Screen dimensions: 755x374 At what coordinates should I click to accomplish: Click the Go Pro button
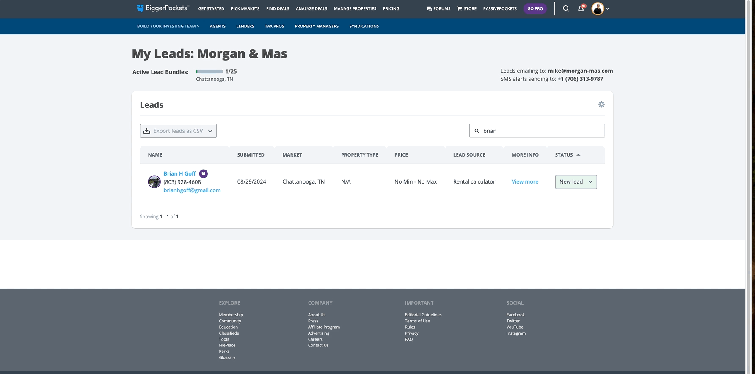click(535, 9)
